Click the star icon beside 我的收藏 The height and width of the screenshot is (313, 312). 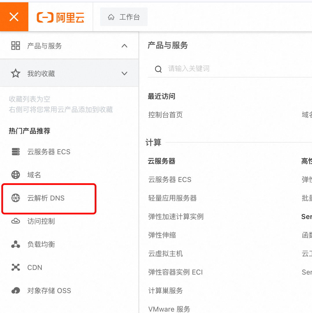point(15,73)
